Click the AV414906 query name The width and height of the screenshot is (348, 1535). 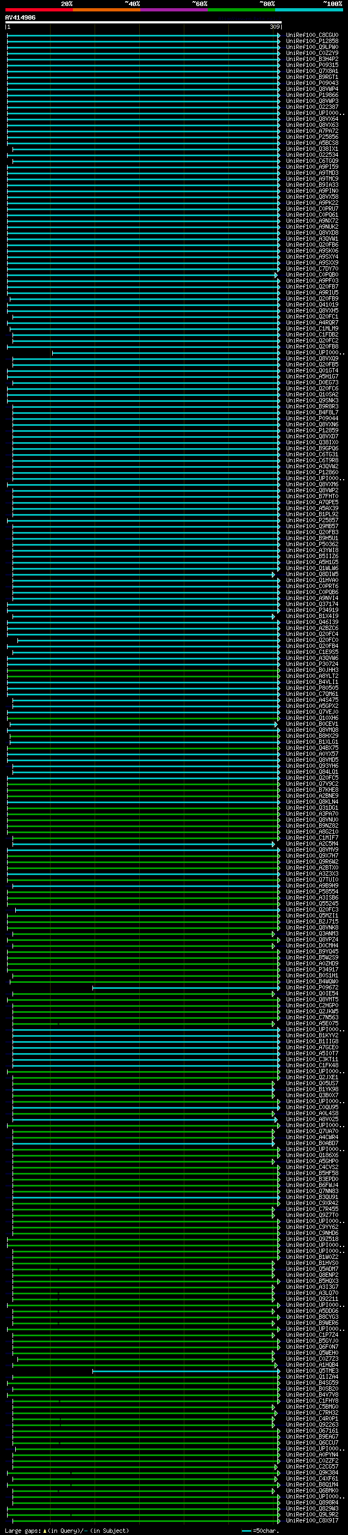(20, 18)
